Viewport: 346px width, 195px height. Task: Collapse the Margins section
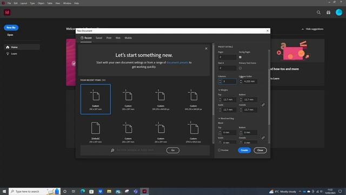pos(219,90)
